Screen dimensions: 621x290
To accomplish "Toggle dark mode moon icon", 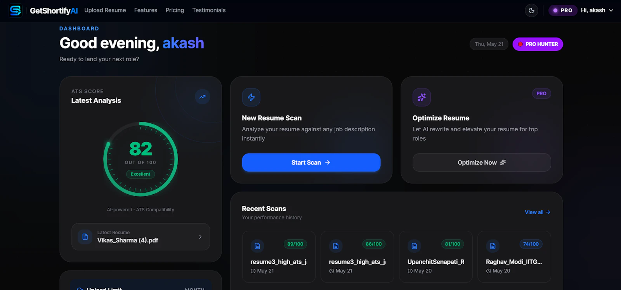I will [531, 10].
